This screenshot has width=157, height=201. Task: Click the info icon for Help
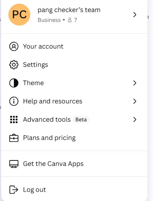pyautogui.click(x=14, y=101)
